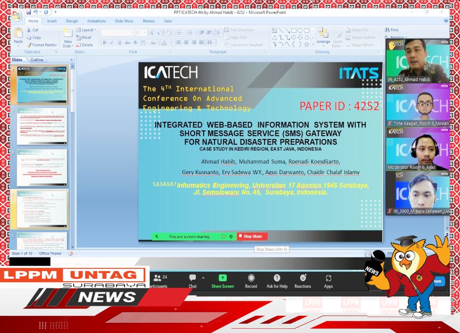Click the Redo icon in Quick Access

pos(46,12)
